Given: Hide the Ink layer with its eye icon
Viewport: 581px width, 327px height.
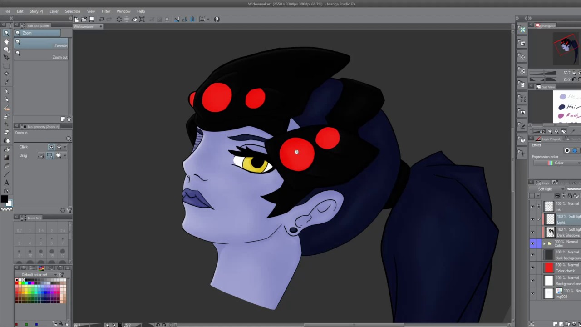Looking at the screenshot, I should click(x=532, y=206).
